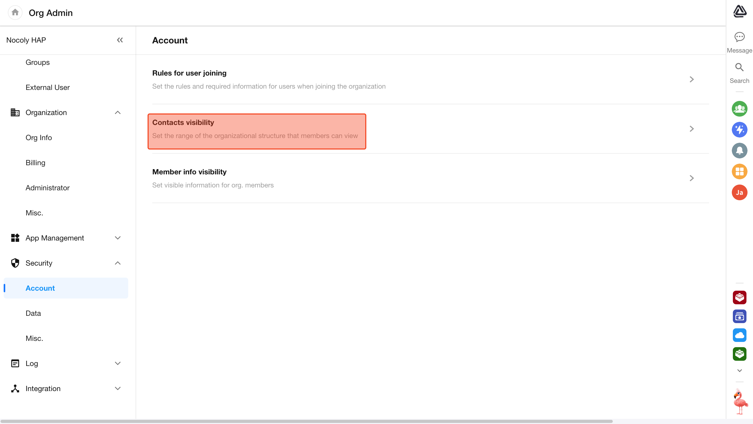Open the Message chat icon
Image resolution: width=753 pixels, height=424 pixels.
point(739,37)
